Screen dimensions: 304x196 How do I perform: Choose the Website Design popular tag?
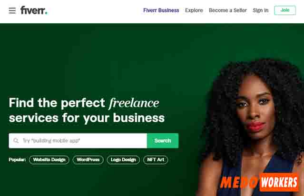pos(49,160)
